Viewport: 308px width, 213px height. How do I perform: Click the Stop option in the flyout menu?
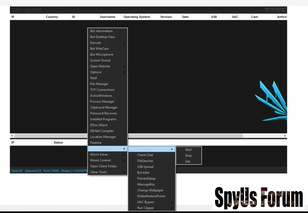(x=188, y=156)
